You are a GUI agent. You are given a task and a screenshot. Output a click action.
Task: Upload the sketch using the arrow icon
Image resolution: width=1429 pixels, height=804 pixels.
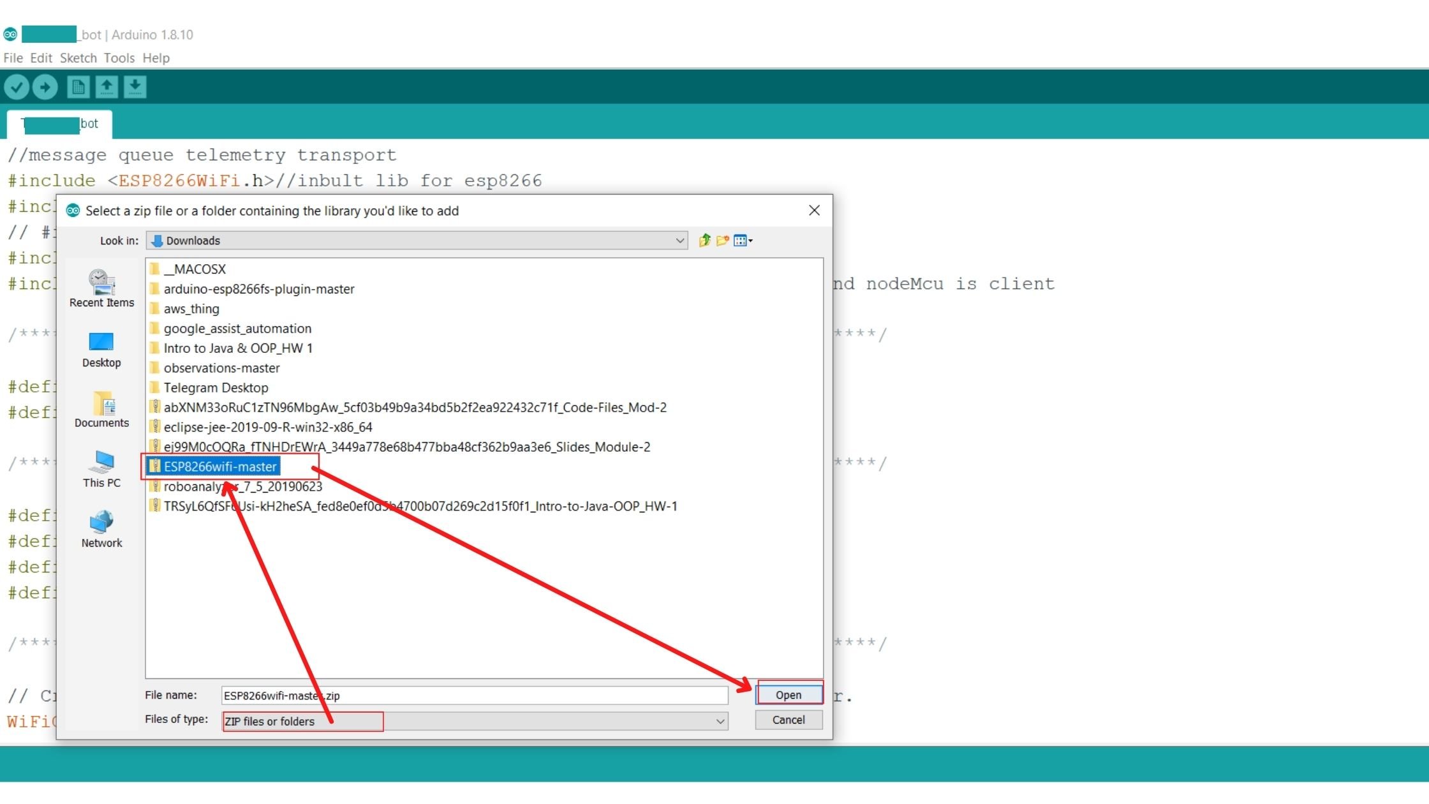tap(45, 87)
